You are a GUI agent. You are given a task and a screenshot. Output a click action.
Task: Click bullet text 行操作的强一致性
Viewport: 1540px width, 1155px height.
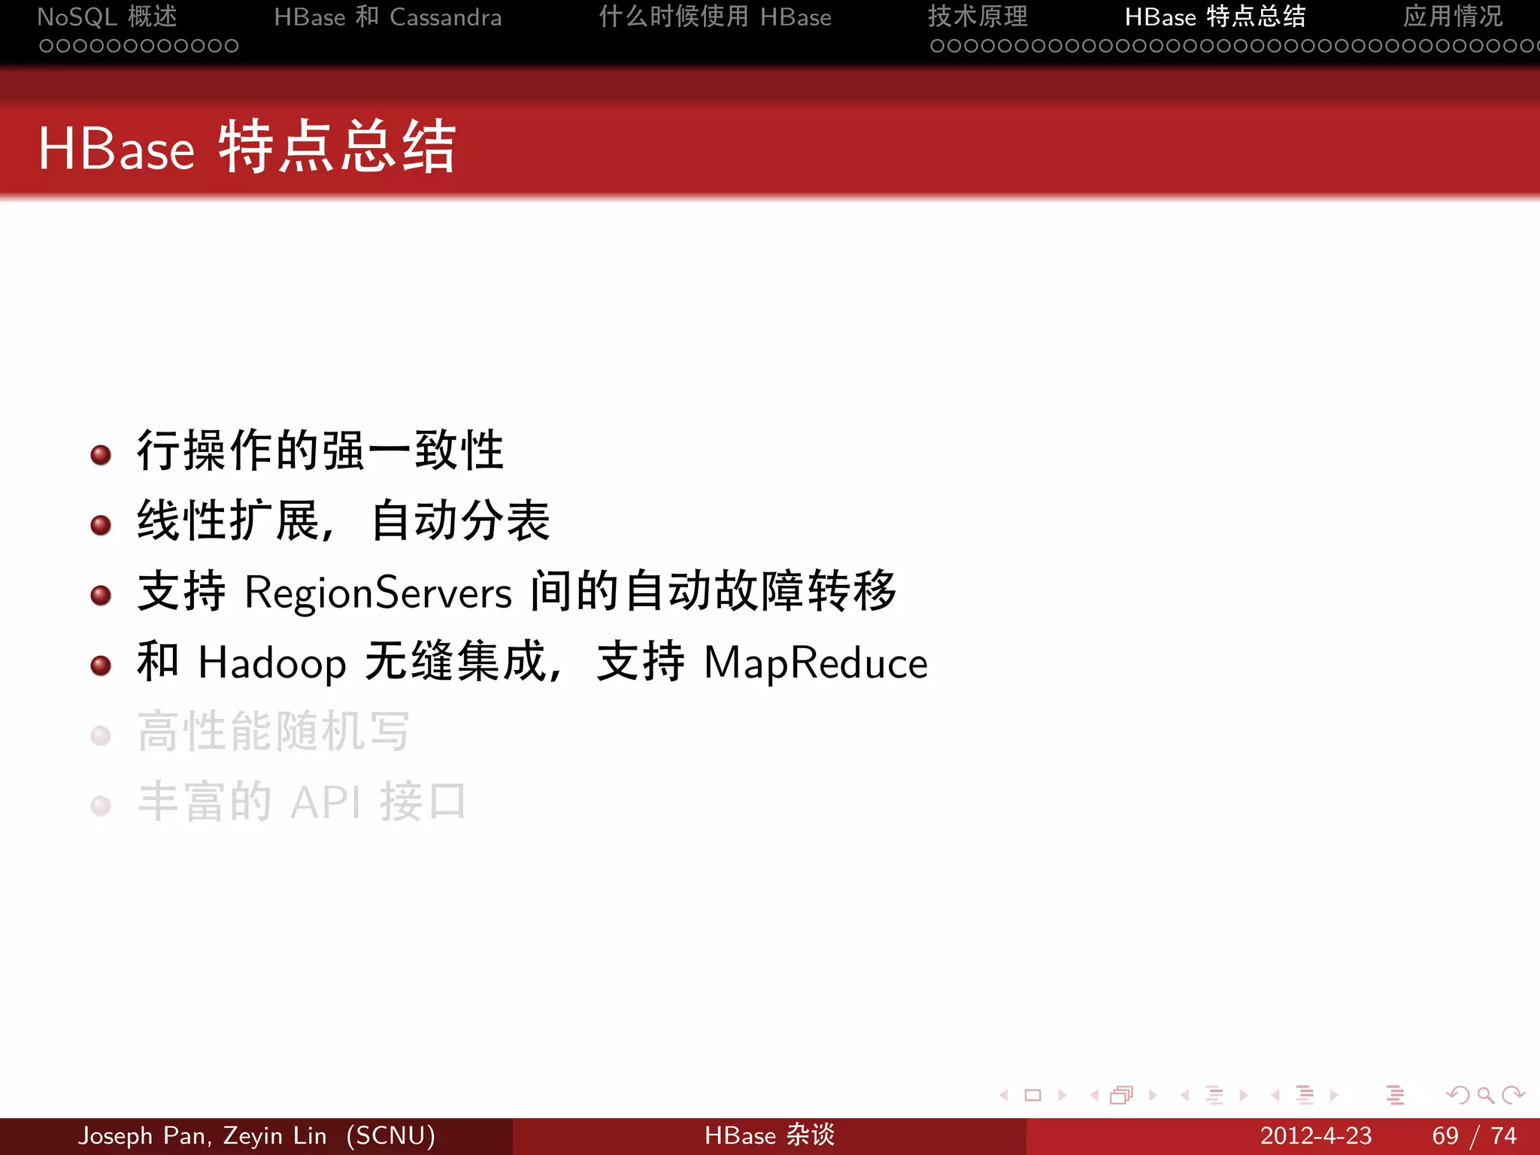(x=320, y=451)
